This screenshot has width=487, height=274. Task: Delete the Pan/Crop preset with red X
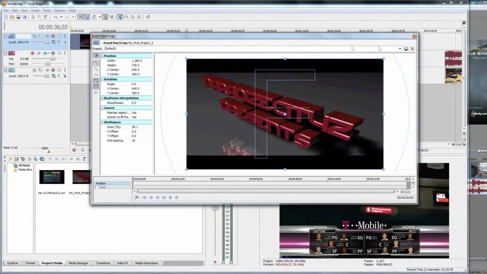click(x=412, y=49)
